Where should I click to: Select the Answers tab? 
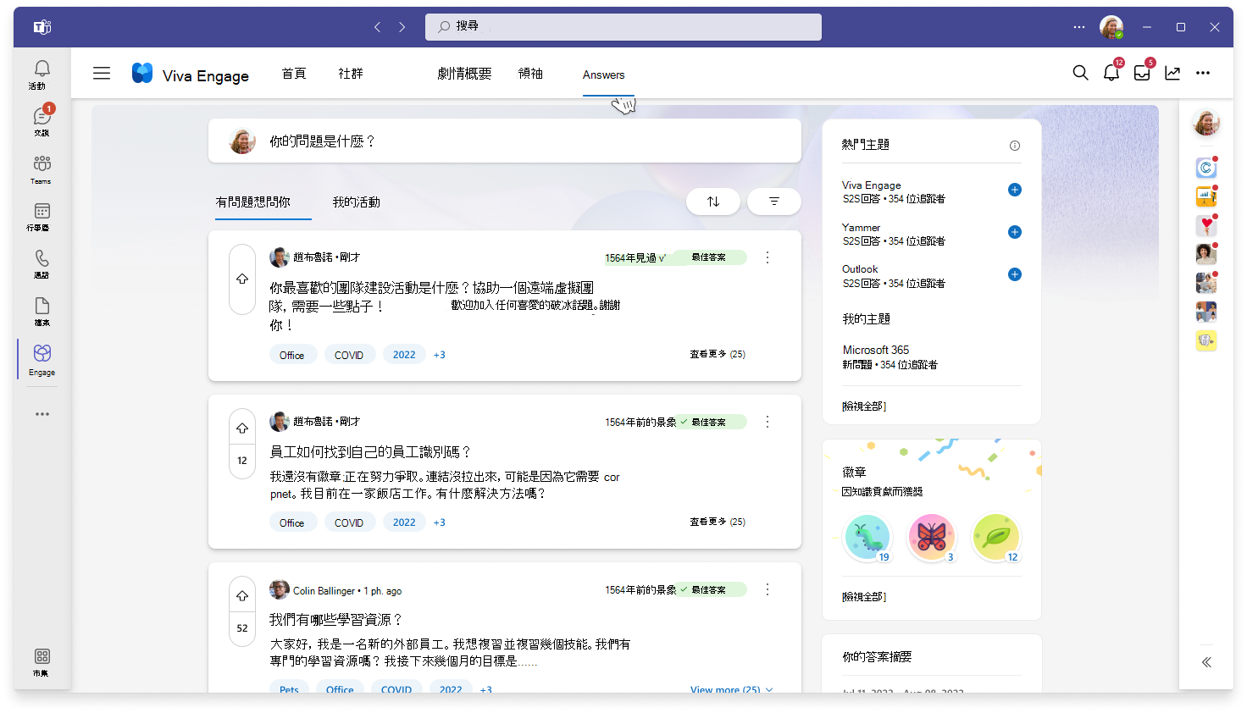(x=603, y=75)
